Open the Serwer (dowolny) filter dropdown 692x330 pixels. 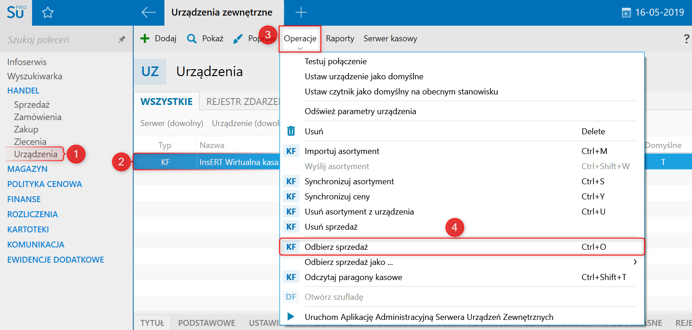[172, 123]
